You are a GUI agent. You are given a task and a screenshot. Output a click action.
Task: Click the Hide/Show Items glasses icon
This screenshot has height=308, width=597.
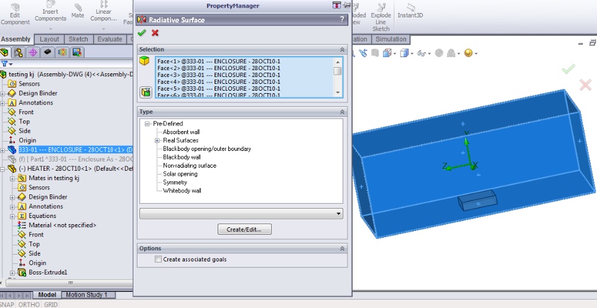click(x=421, y=53)
